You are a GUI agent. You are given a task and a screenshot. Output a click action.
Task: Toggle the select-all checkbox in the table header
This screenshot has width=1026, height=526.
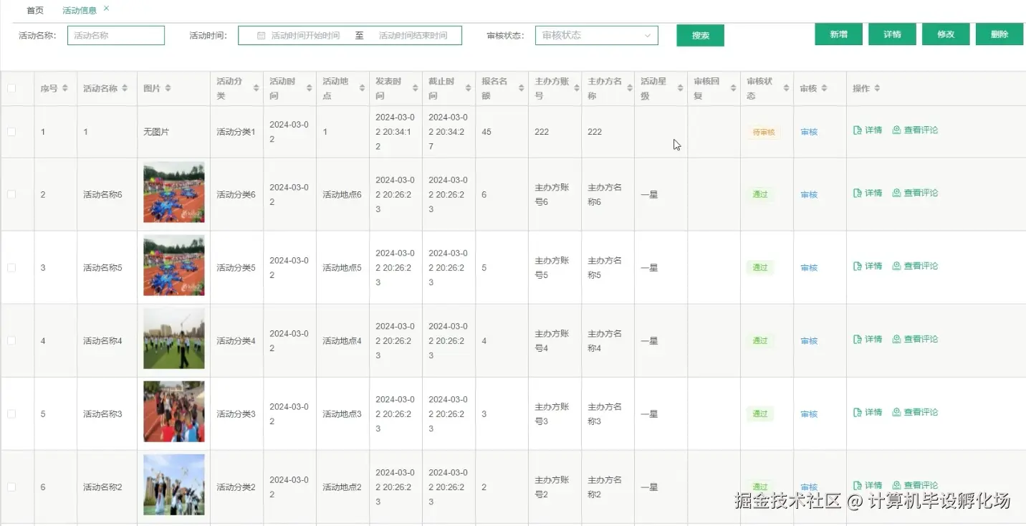11,89
